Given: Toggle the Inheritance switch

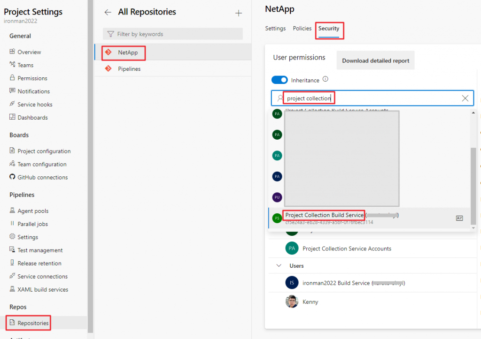Looking at the screenshot, I should click(279, 80).
